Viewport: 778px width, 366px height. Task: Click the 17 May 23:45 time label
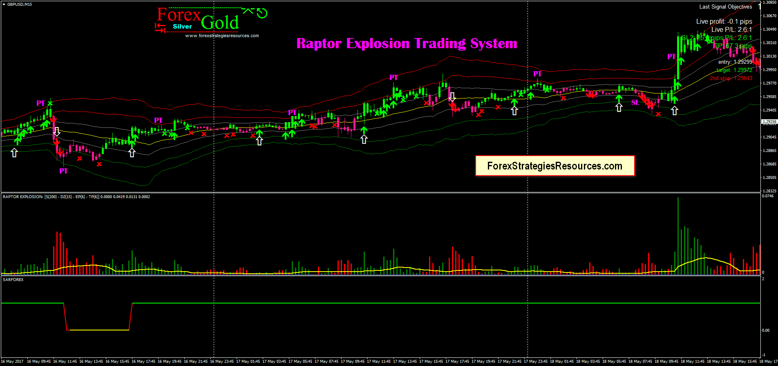[x=536, y=362]
